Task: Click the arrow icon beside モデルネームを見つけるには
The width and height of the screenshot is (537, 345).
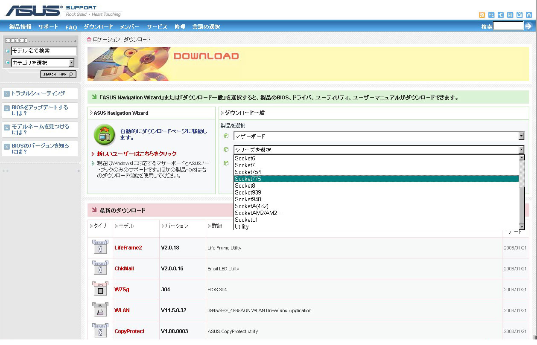Action: click(x=7, y=127)
